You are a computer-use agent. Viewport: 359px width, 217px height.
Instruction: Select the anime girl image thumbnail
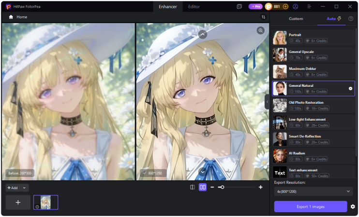[46, 203]
